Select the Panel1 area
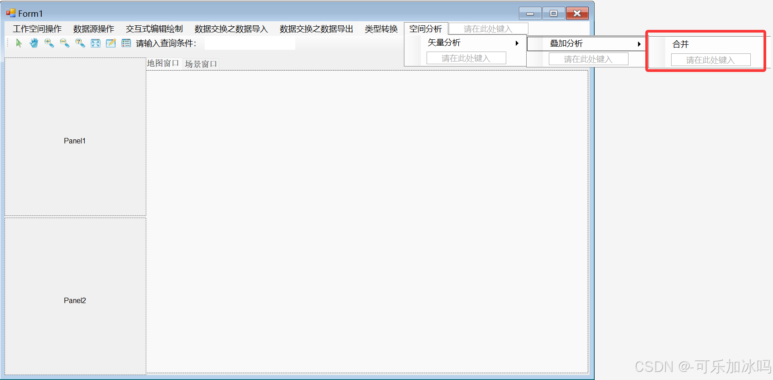 click(75, 137)
